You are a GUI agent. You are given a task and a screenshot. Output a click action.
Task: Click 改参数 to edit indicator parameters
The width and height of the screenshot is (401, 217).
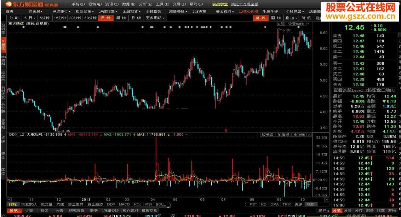pos(267,135)
